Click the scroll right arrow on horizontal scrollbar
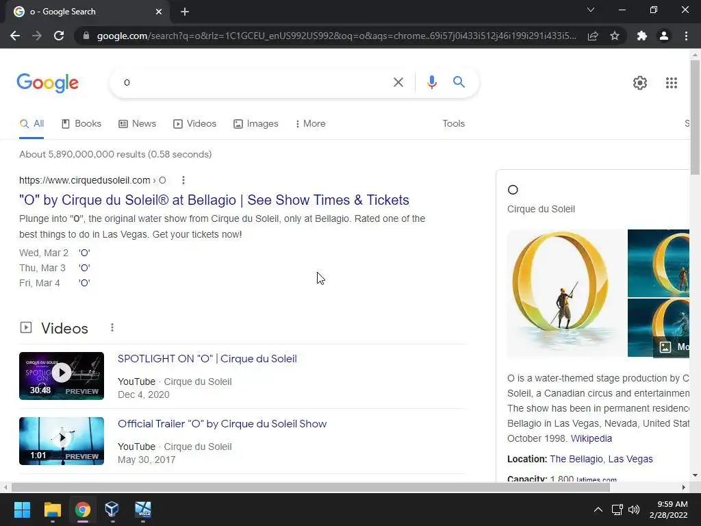The height and width of the screenshot is (526, 701). pos(684,488)
